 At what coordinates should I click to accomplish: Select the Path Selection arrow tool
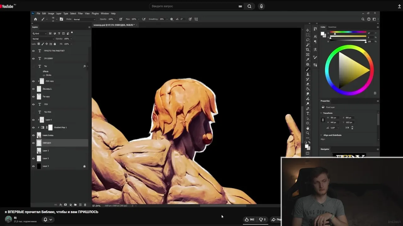pos(308,118)
